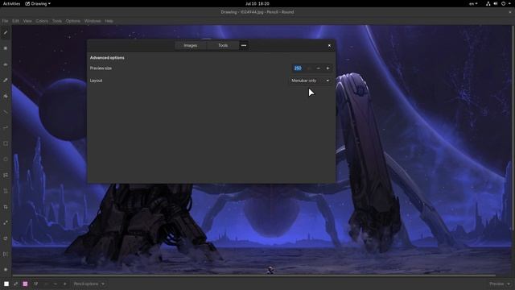Select the Curve tool
The width and height of the screenshot is (515, 290).
[6, 127]
